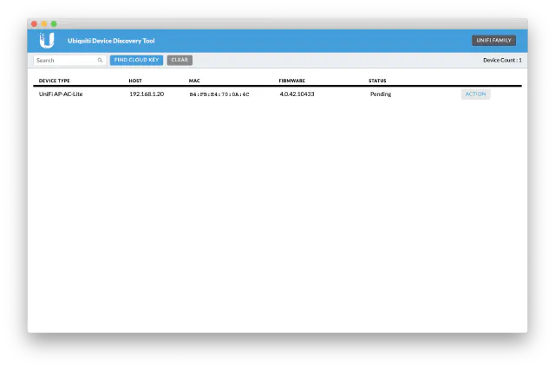This screenshot has height=369, width=555.
Task: Sort by FIRMWARE column header
Action: tap(291, 81)
